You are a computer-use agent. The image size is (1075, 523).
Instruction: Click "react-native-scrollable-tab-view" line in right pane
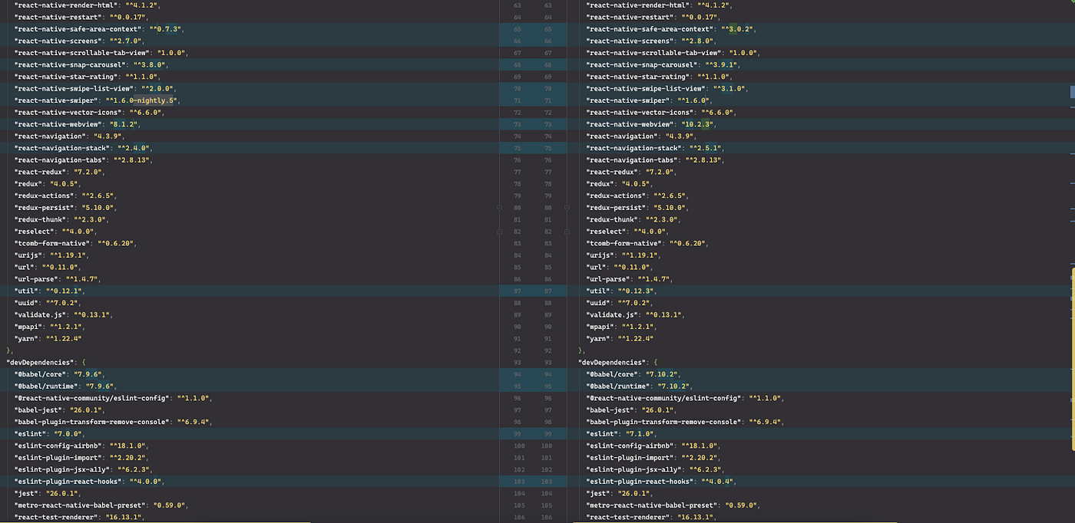coord(673,53)
